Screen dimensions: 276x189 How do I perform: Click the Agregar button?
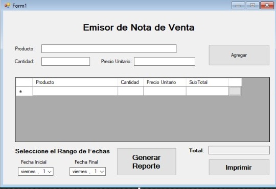239,55
